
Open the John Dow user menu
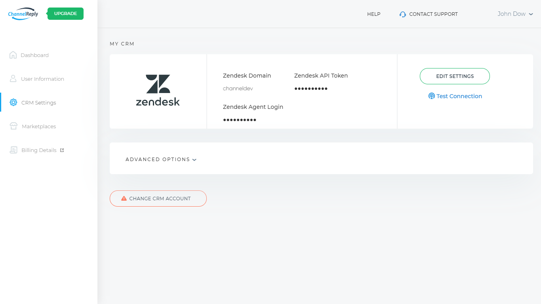click(515, 14)
